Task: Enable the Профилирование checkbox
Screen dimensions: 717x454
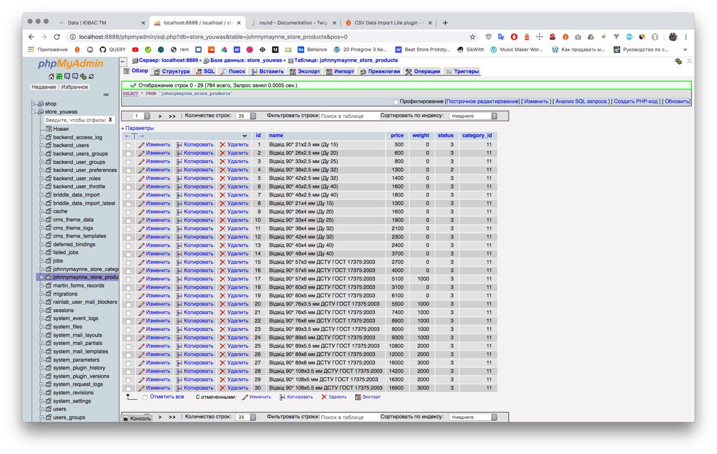Action: pyautogui.click(x=396, y=102)
